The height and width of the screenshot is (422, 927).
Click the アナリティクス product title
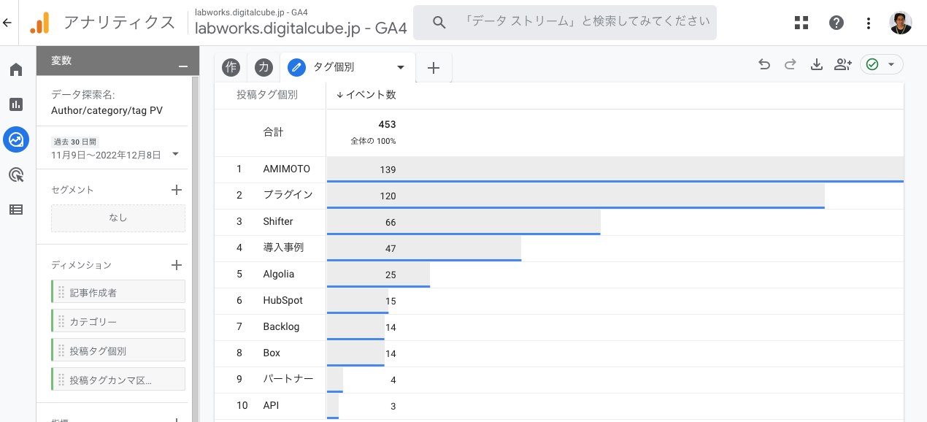(x=120, y=23)
